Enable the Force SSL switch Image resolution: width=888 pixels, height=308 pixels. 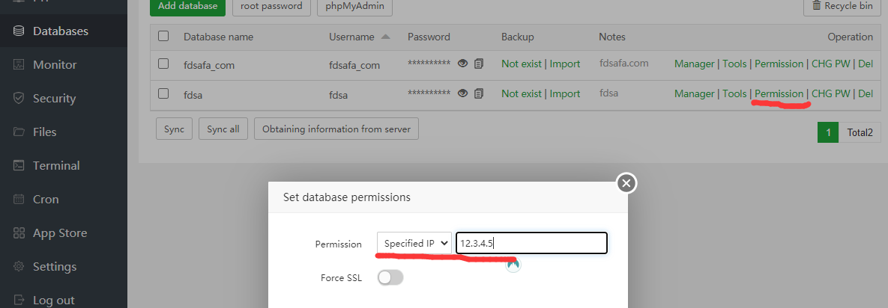tap(390, 278)
